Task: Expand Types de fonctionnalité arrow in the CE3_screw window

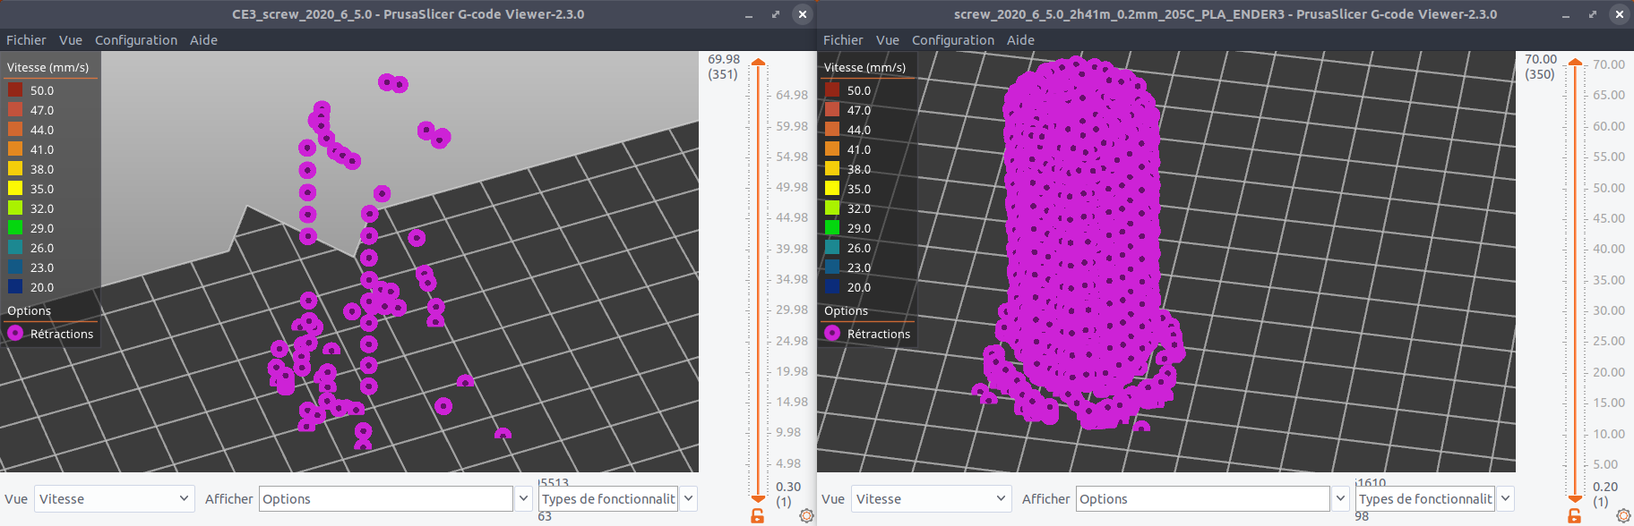Action: (689, 499)
